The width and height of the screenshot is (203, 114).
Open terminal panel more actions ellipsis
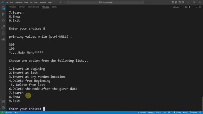193,7
